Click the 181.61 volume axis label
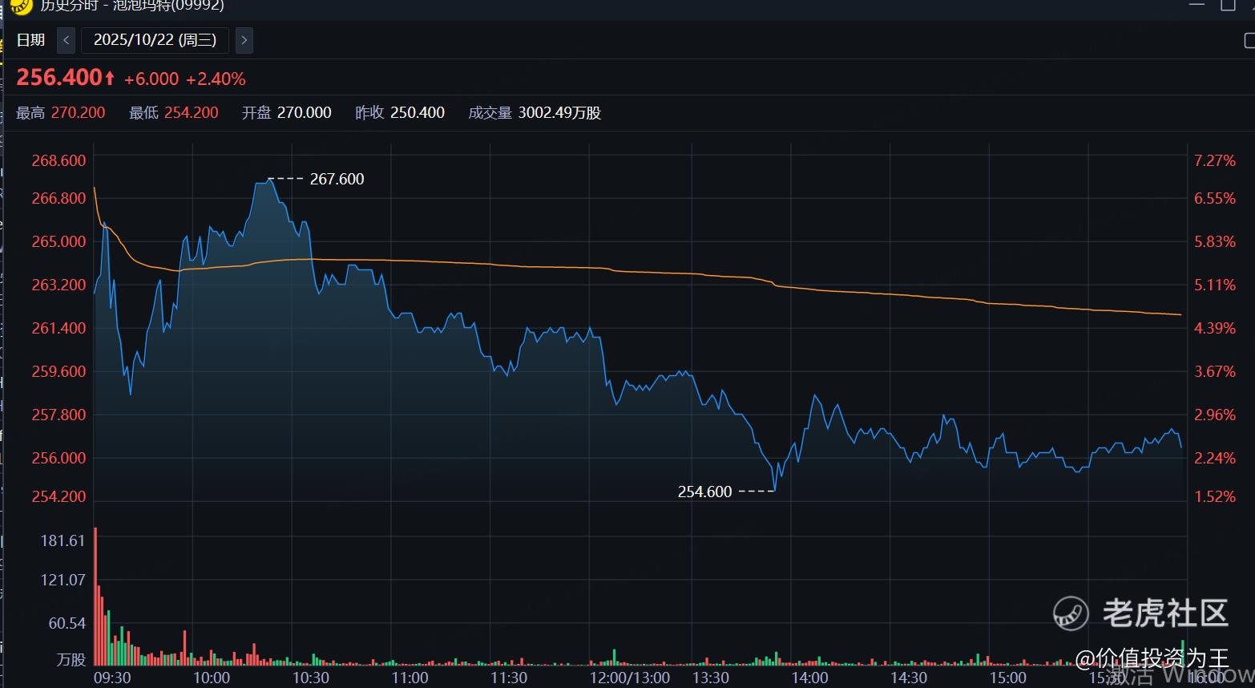1255x688 pixels. 63,540
